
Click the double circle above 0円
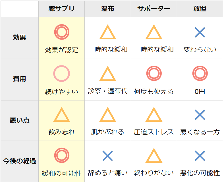(x=200, y=73)
